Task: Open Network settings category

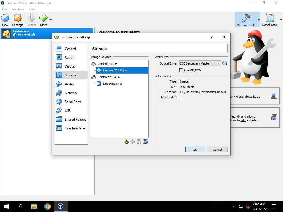Action: click(x=71, y=93)
